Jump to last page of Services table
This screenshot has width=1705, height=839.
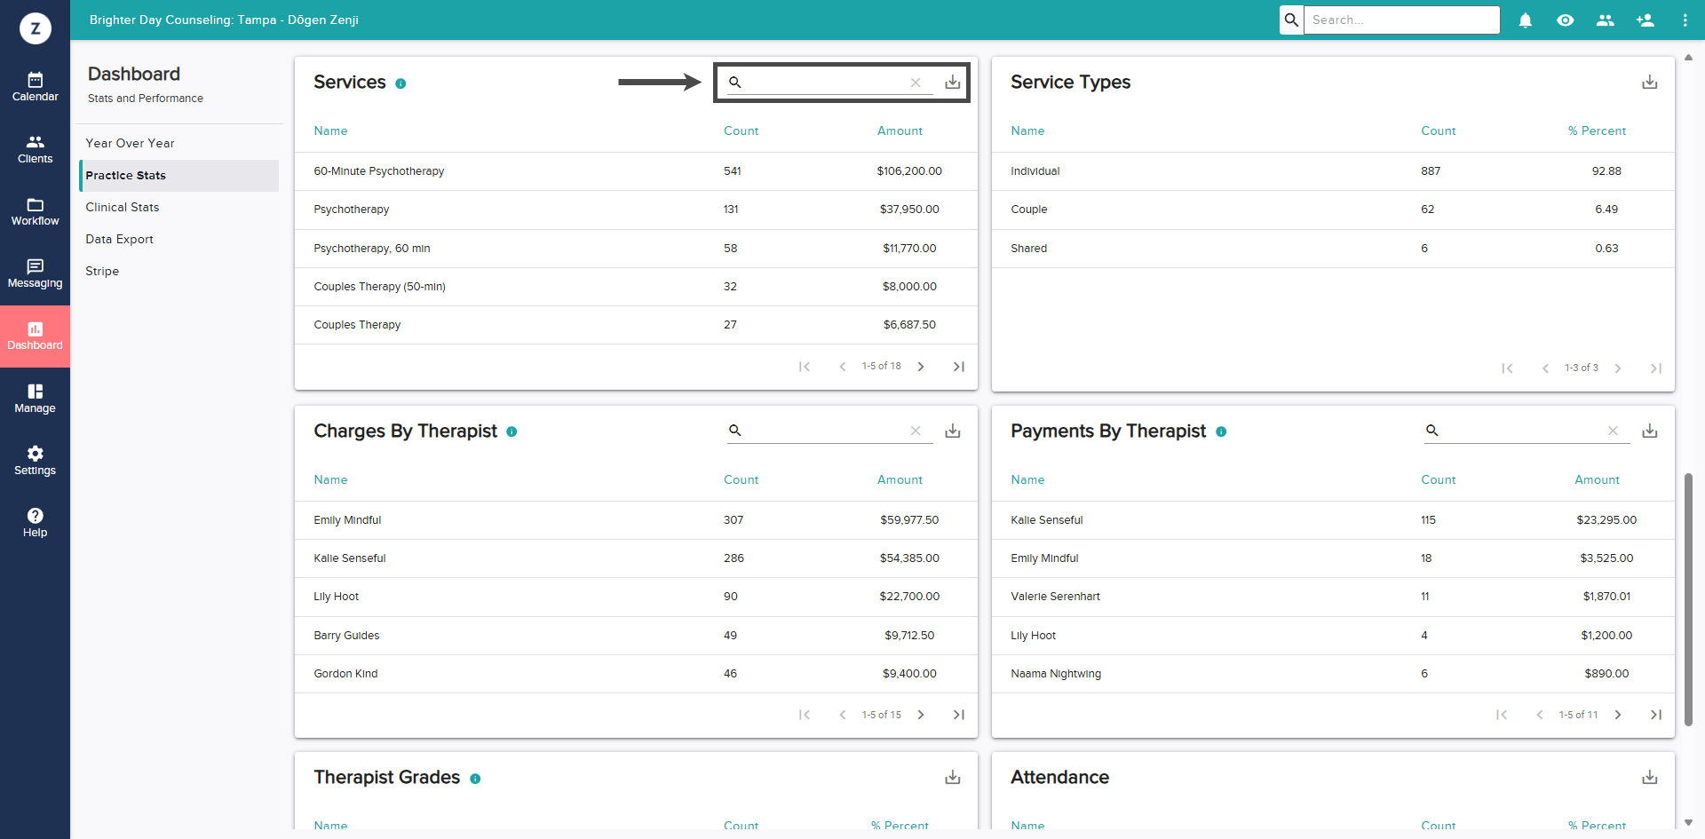click(x=958, y=367)
